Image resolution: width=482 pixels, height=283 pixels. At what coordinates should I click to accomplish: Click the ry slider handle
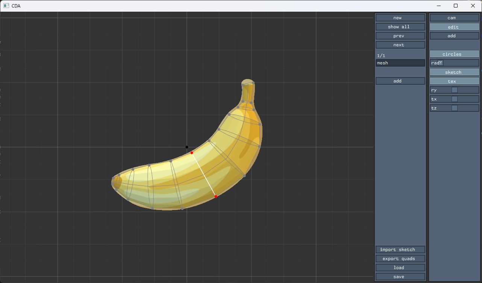[x=455, y=90]
